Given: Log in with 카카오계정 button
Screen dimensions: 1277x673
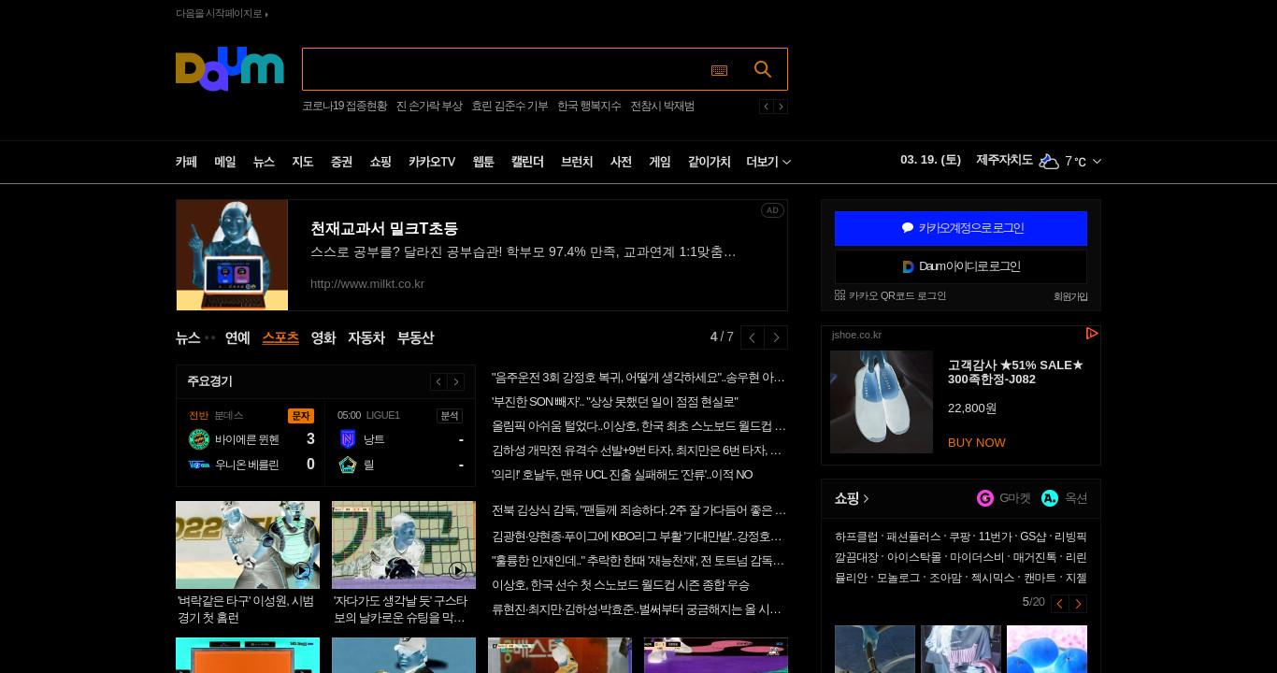Looking at the screenshot, I should pos(961,228).
